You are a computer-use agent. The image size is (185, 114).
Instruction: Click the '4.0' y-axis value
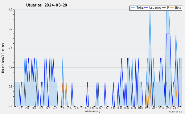(x=10, y=10)
